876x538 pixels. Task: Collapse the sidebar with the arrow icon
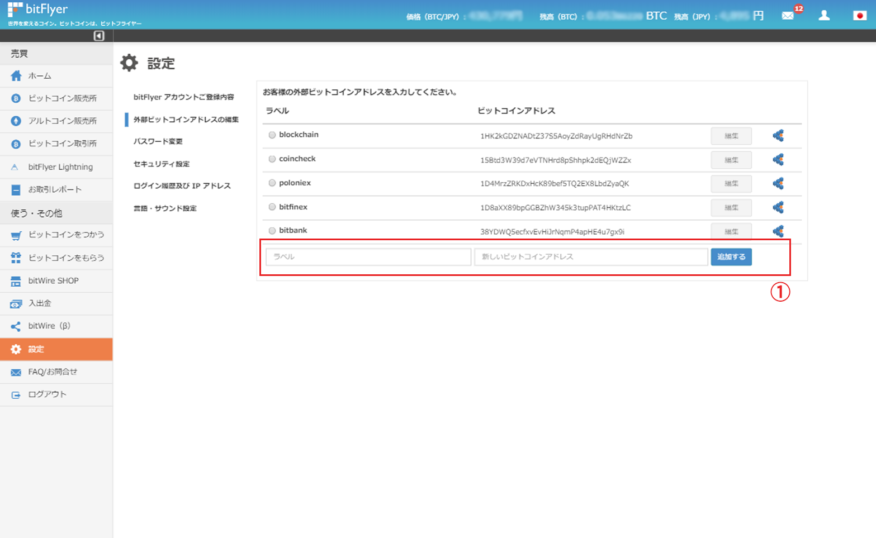click(x=99, y=36)
